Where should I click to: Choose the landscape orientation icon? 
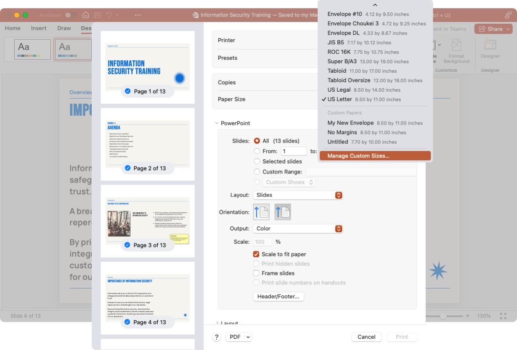click(x=283, y=212)
